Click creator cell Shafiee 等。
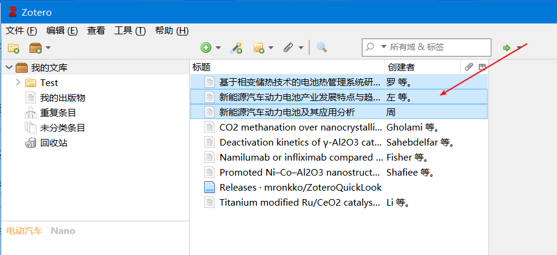 click(x=411, y=173)
